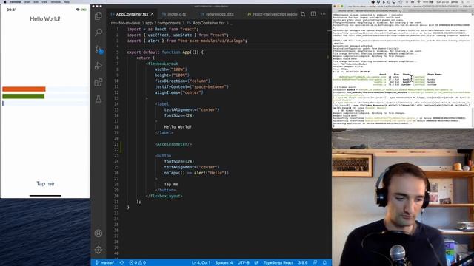Click the simulator home indicator bar
The width and height of the screenshot is (474, 266).
(45, 196)
